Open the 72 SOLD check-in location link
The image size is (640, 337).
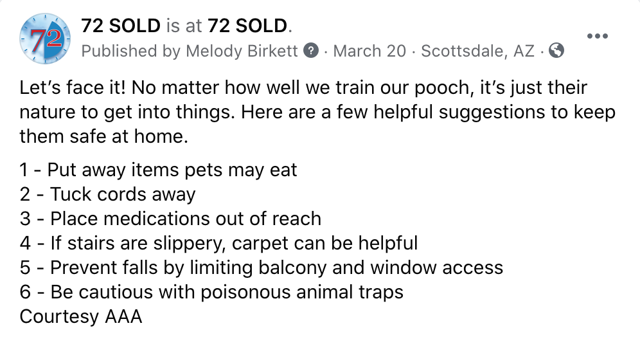247,26
